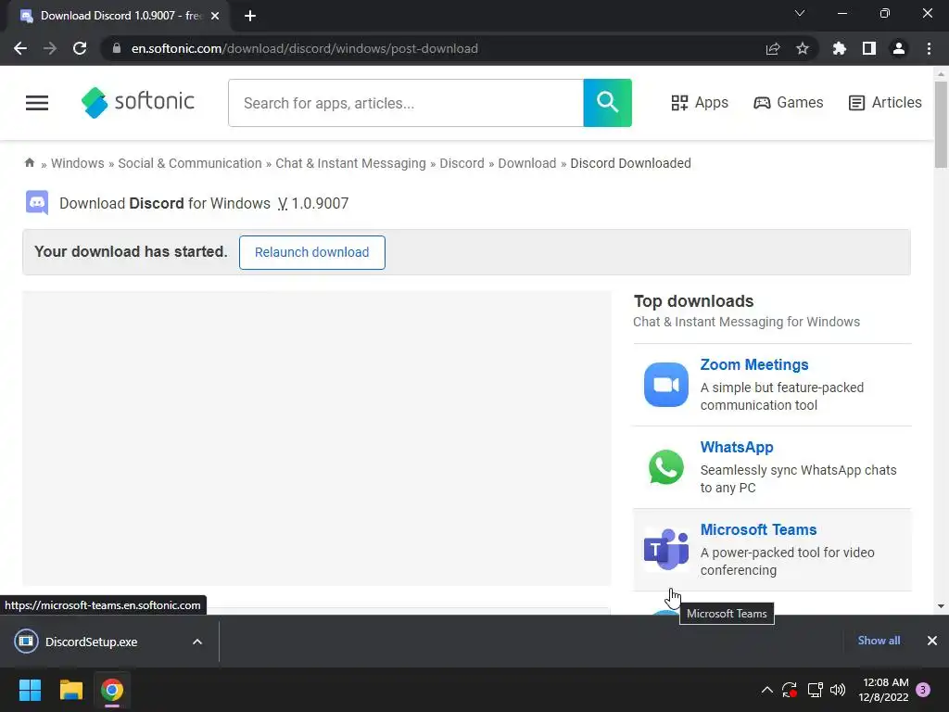Click the WhatsApp app icon
Image resolution: width=949 pixels, height=712 pixels.
click(x=665, y=467)
